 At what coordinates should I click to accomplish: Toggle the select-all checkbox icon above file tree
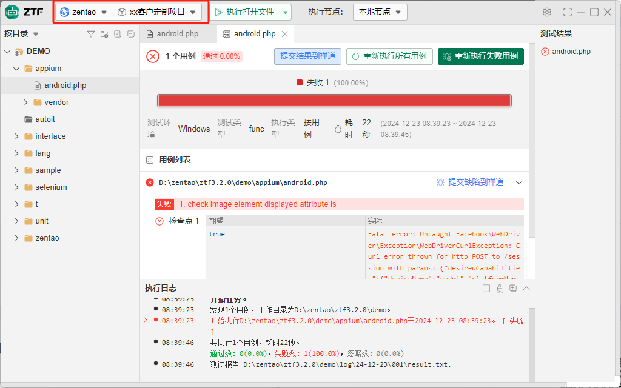[118, 34]
